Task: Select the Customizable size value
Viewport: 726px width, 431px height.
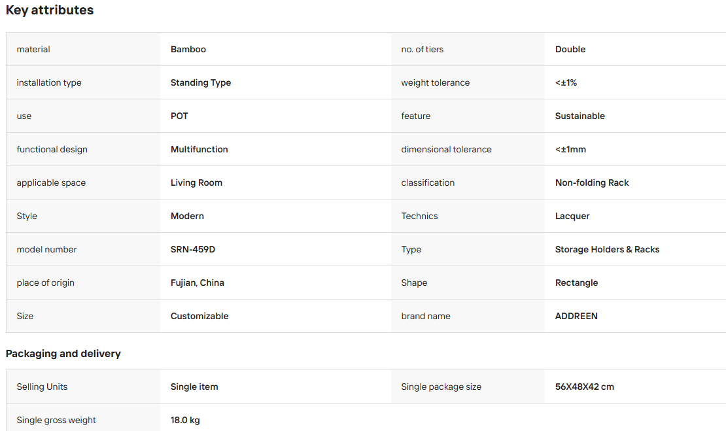Action: coord(199,316)
